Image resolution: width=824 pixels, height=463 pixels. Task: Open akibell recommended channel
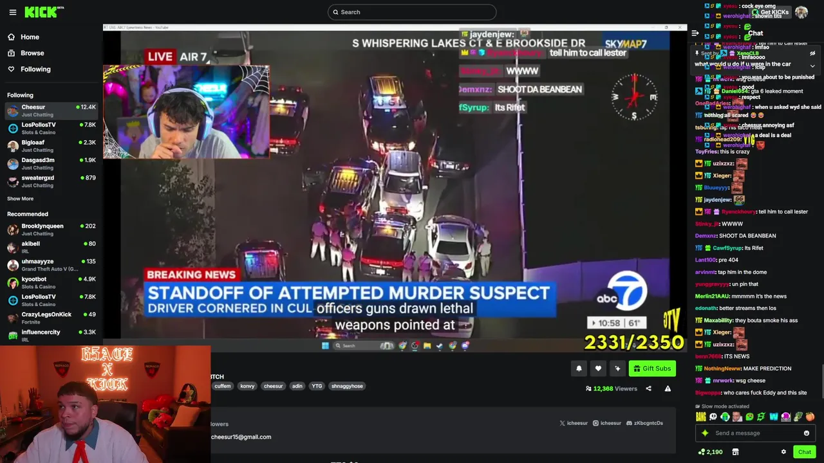coord(51,247)
